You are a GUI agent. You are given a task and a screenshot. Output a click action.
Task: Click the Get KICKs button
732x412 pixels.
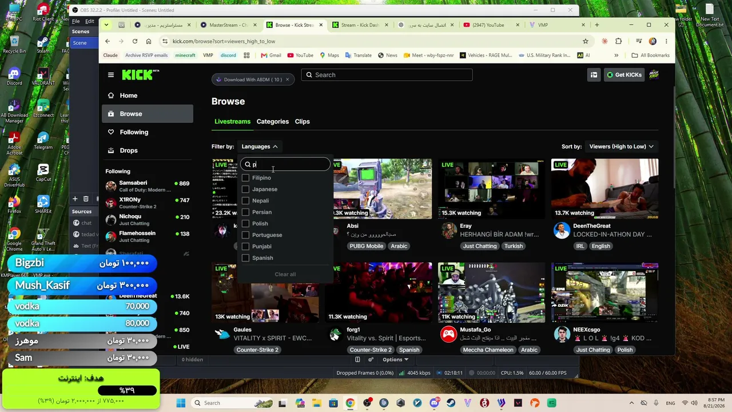pyautogui.click(x=624, y=75)
